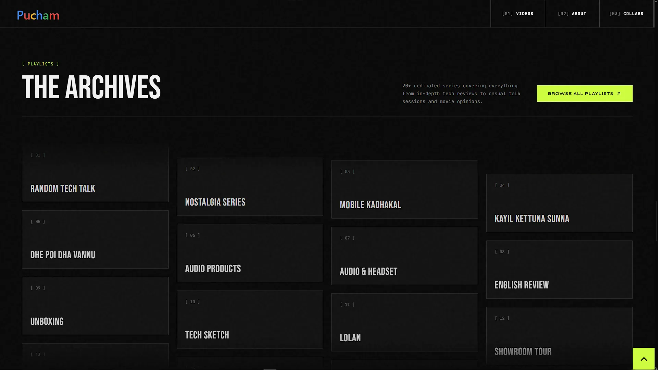Open the Audio Products playlist card

[250, 253]
